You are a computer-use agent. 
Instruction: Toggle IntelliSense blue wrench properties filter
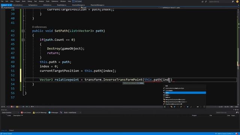[x=174, y=106]
